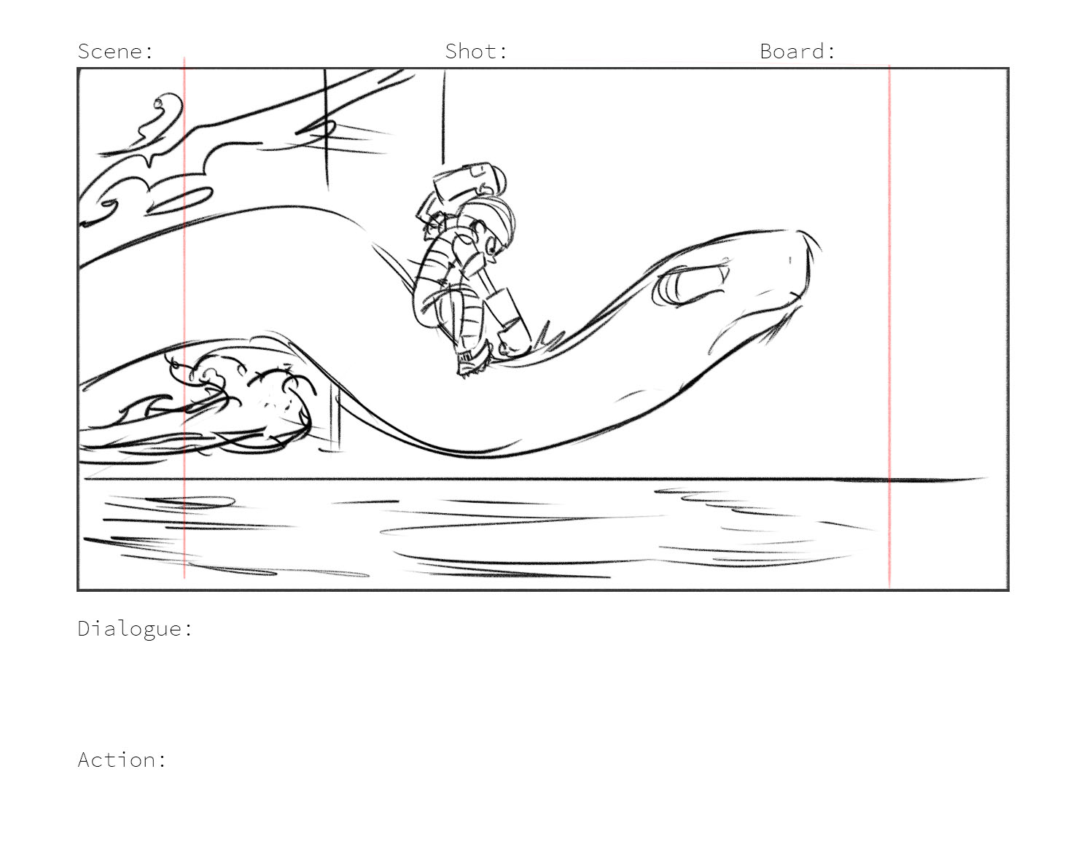Viewport: 1084px width, 863px height.
Task: Click the storyboard sketch panel
Action: click(x=543, y=329)
